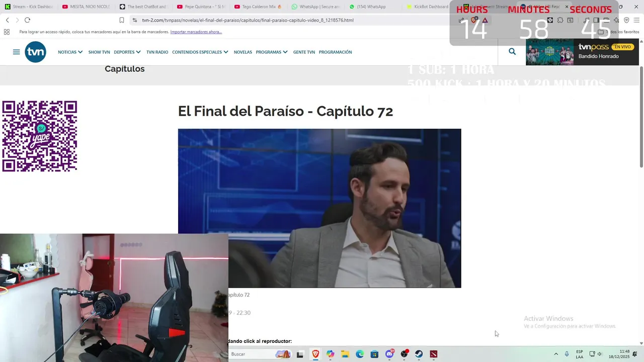Play the Capítulo 72 video
The width and height of the screenshot is (644, 362).
319,208
